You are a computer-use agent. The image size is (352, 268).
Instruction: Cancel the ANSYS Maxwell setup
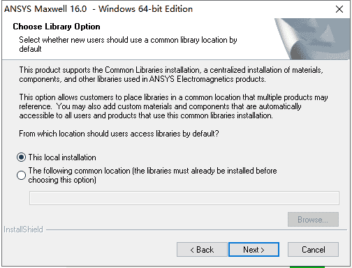313,249
